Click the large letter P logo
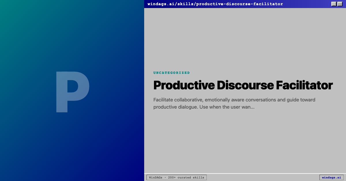 (x=72, y=91)
